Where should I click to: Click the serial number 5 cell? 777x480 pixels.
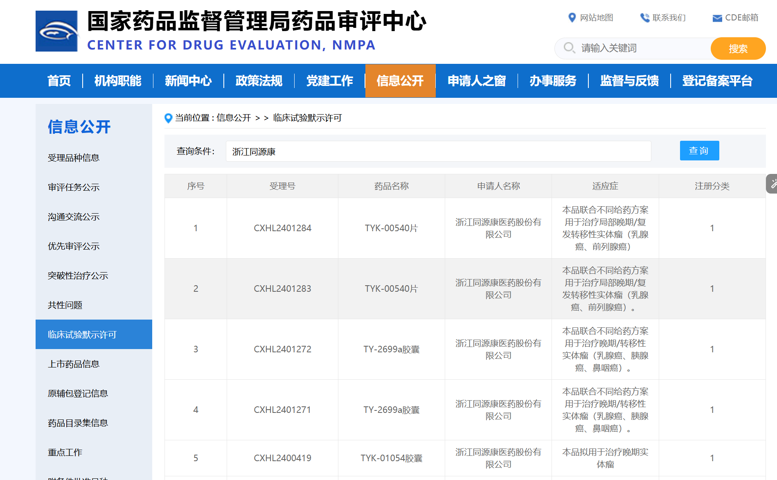[196, 458]
